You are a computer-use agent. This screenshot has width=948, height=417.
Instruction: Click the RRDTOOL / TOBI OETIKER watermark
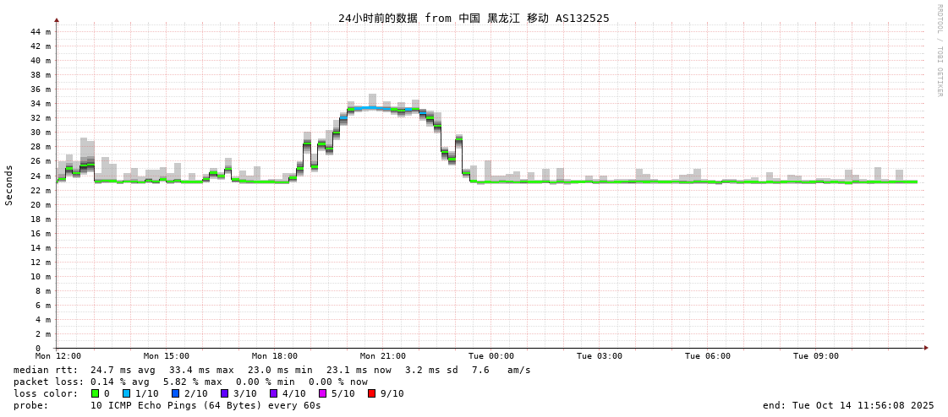(x=939, y=51)
